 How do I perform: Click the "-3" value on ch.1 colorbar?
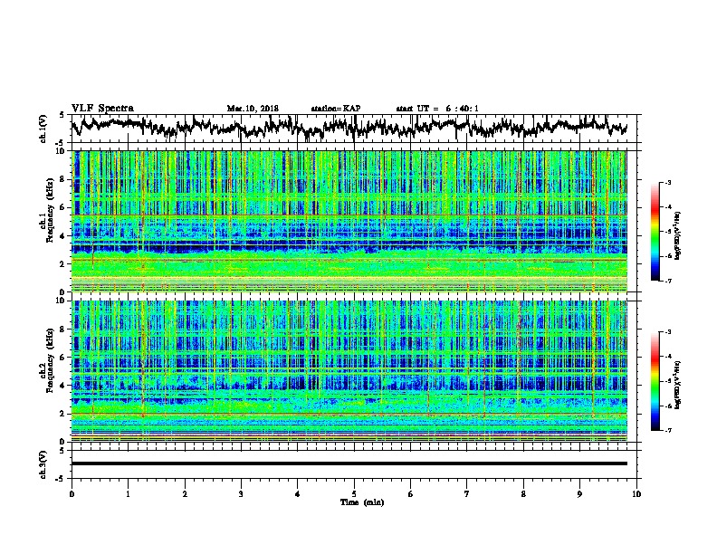pyautogui.click(x=667, y=182)
